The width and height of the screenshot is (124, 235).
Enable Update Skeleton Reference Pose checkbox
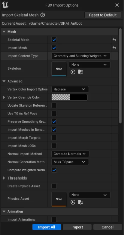click(x=54, y=105)
